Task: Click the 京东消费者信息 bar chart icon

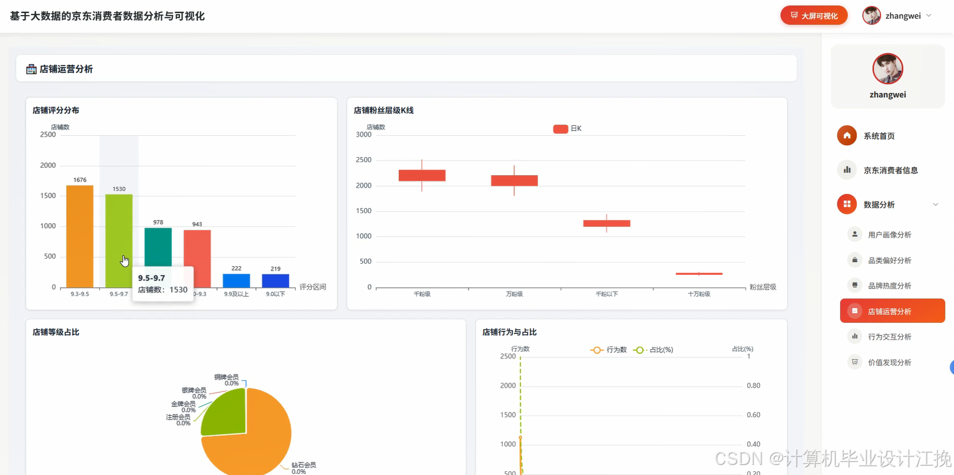Action: 847,170
